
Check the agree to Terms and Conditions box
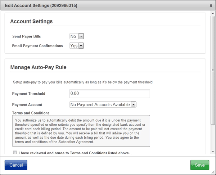15,152
